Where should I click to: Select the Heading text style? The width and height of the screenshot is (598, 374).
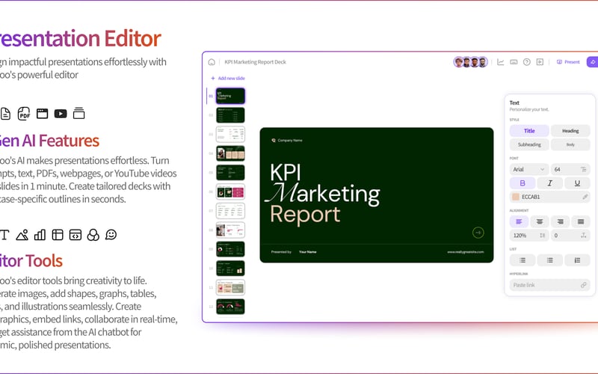click(x=570, y=131)
